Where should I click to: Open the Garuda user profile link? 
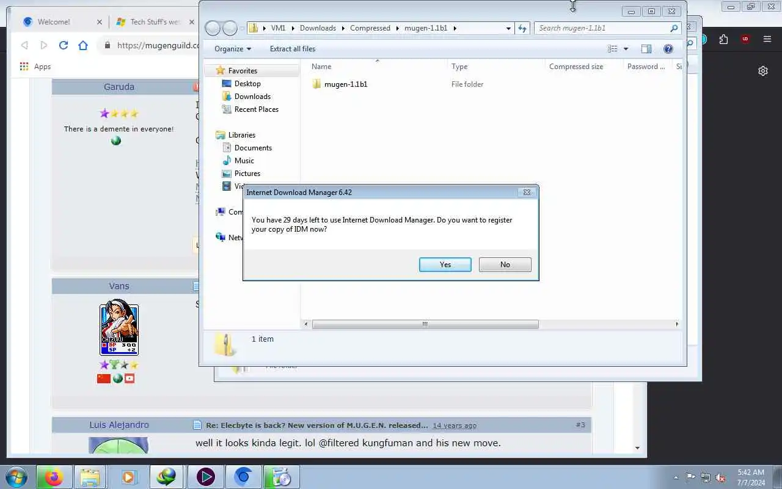(119, 87)
